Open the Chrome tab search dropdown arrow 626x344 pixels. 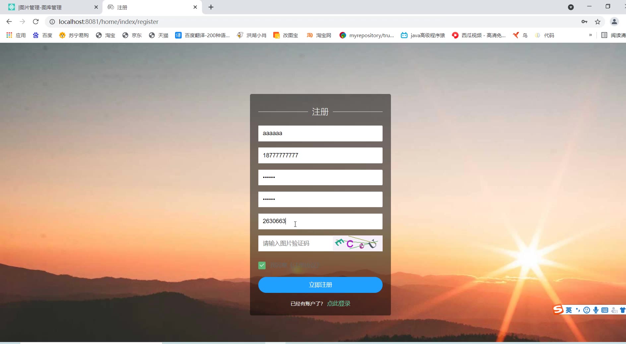(x=571, y=7)
